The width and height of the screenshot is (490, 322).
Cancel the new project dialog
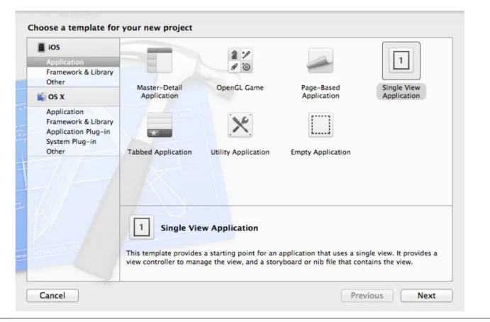pos(52,296)
